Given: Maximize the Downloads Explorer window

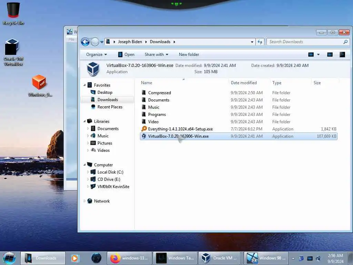Looking at the screenshot, I should click(x=333, y=32).
